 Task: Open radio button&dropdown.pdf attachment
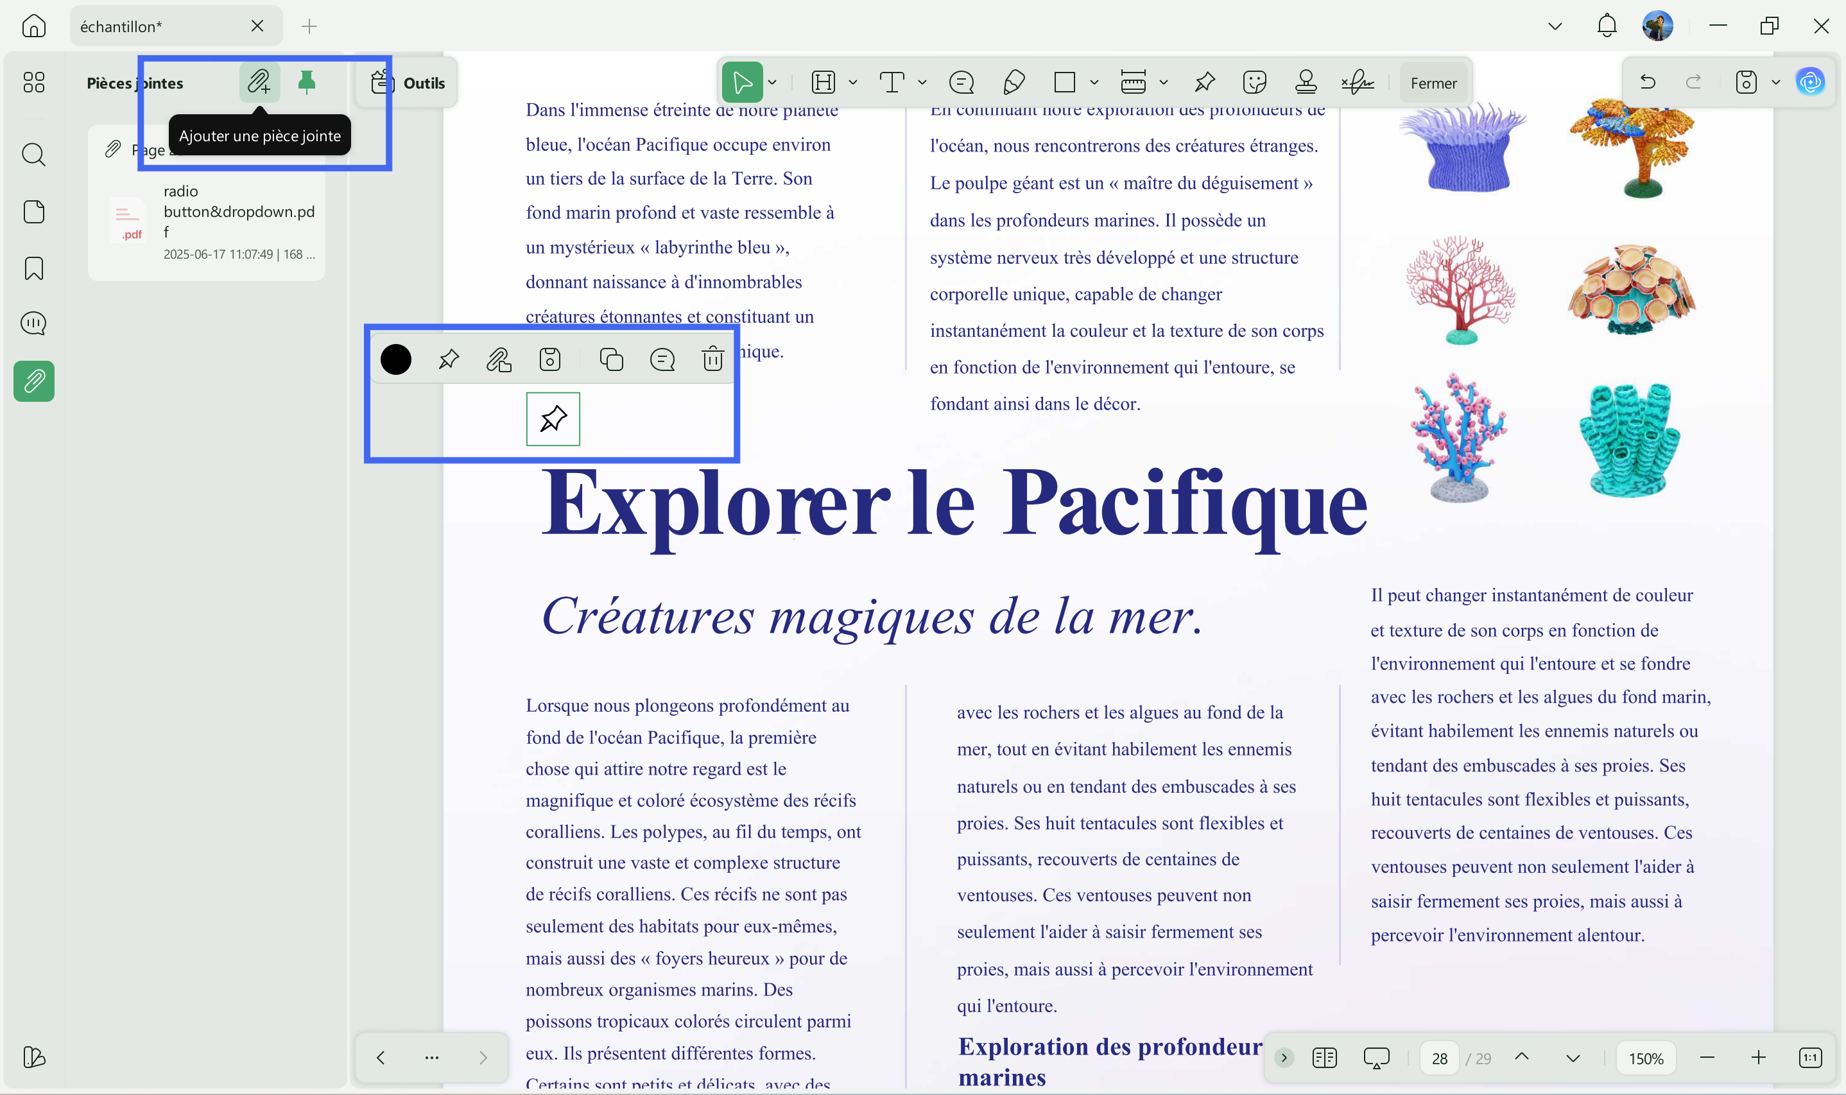tap(207, 221)
